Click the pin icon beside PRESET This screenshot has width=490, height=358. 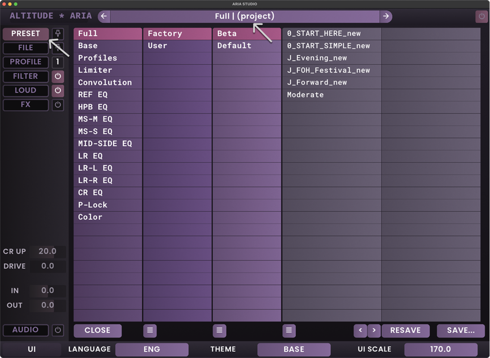58,34
